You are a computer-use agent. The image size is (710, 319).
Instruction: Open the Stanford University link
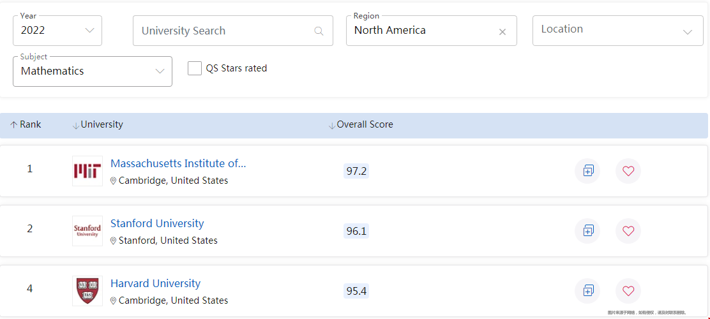(157, 223)
